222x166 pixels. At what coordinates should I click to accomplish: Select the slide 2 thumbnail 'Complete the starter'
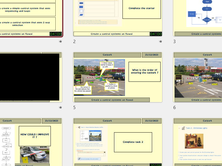pos(118,18)
